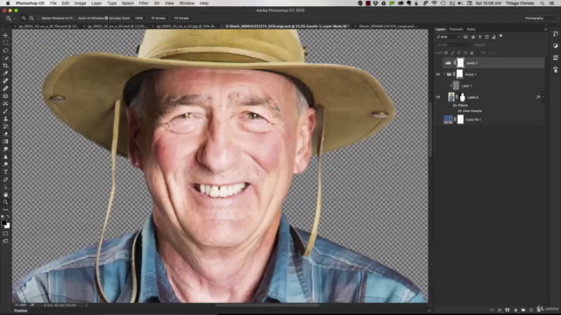Select the Lasso tool
The width and height of the screenshot is (561, 315).
pyautogui.click(x=5, y=51)
